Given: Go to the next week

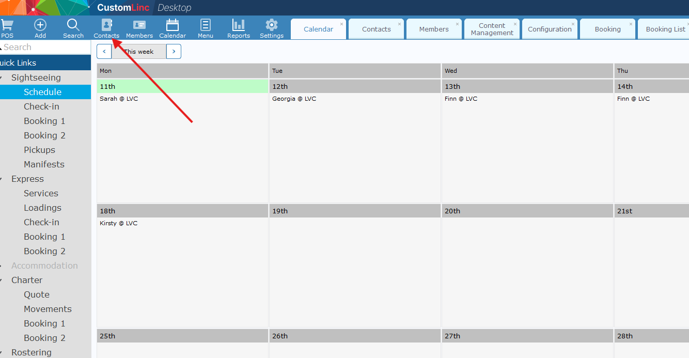Looking at the screenshot, I should [174, 52].
